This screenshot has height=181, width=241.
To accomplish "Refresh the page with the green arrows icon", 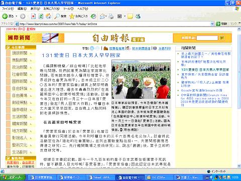I will pos(41,16).
